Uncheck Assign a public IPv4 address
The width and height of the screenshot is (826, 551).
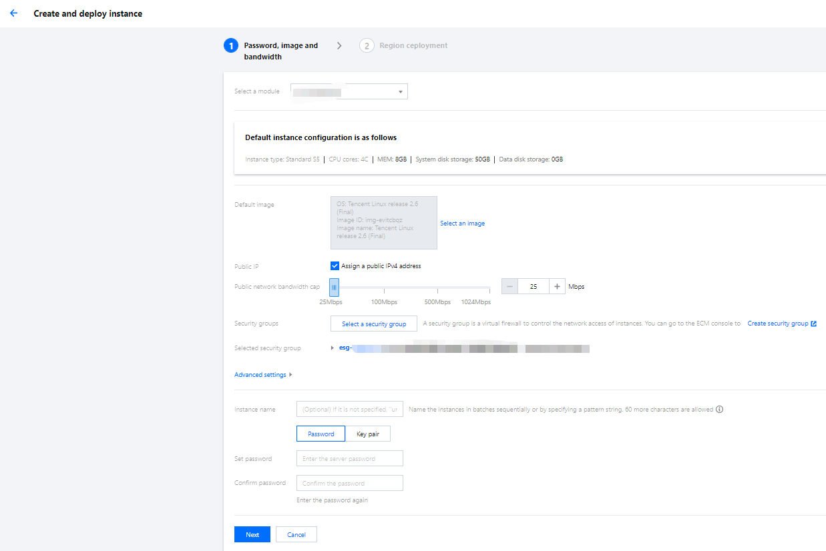[335, 265]
